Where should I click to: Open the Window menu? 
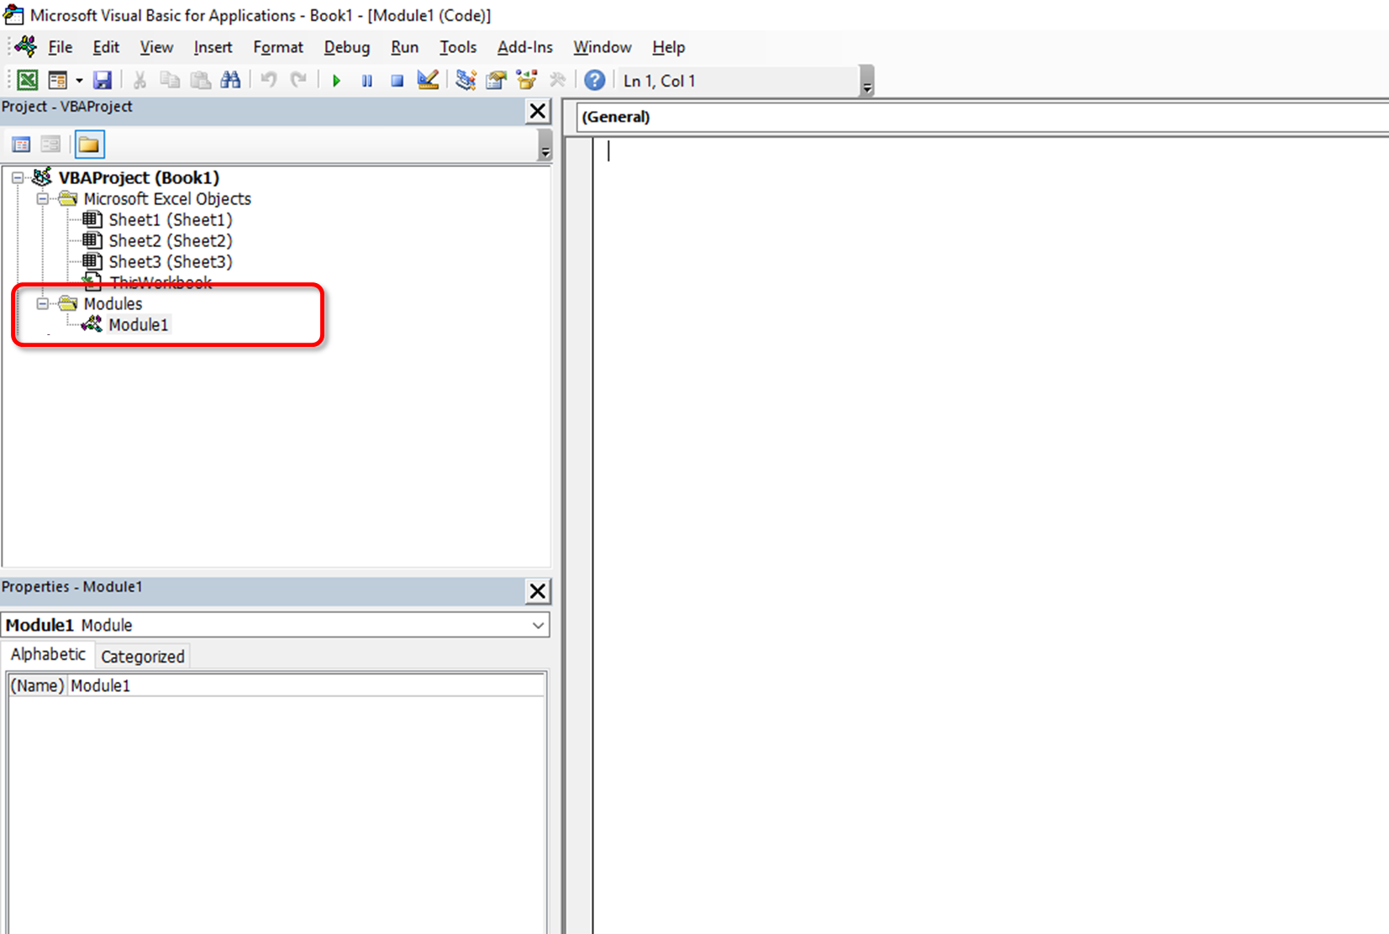602,47
